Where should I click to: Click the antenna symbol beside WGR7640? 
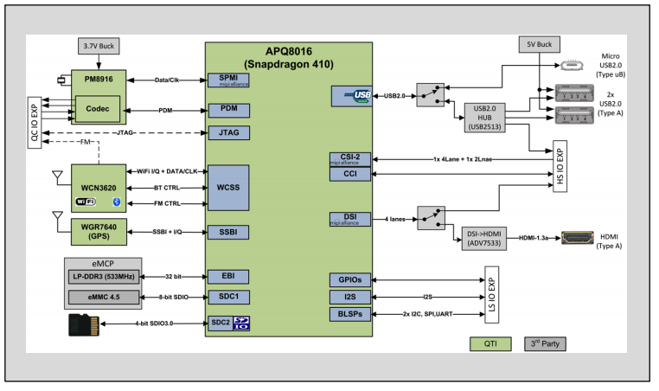tap(58, 215)
